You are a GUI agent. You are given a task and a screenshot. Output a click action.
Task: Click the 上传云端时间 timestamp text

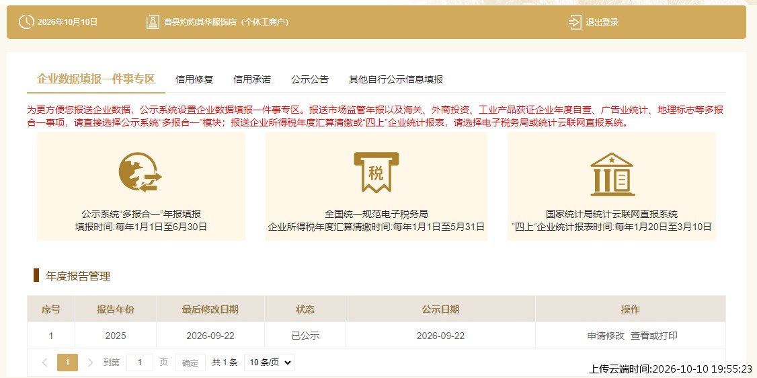670,369
